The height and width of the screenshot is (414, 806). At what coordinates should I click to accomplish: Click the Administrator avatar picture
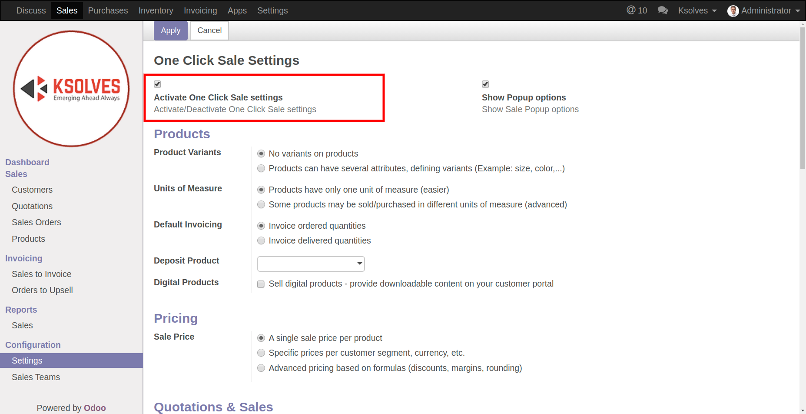pos(733,11)
